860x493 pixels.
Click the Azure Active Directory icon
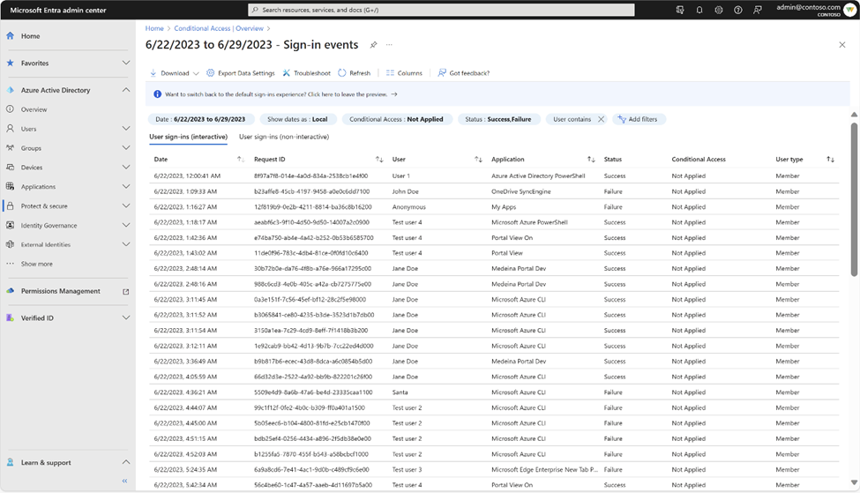coord(10,90)
